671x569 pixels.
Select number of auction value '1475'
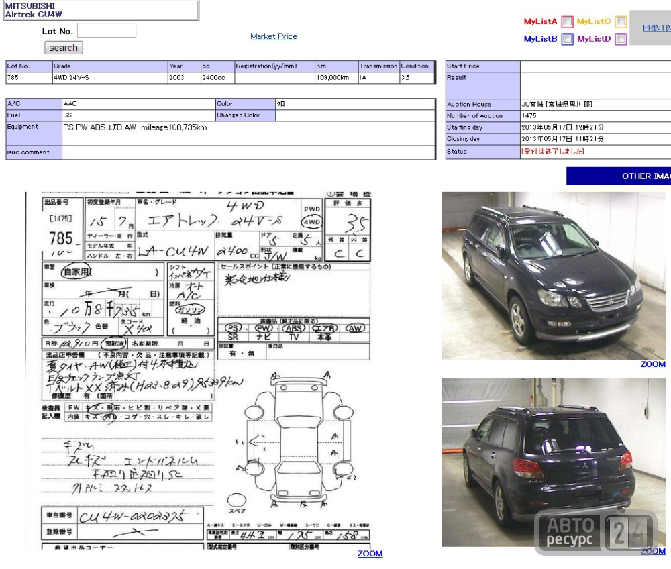click(x=529, y=115)
